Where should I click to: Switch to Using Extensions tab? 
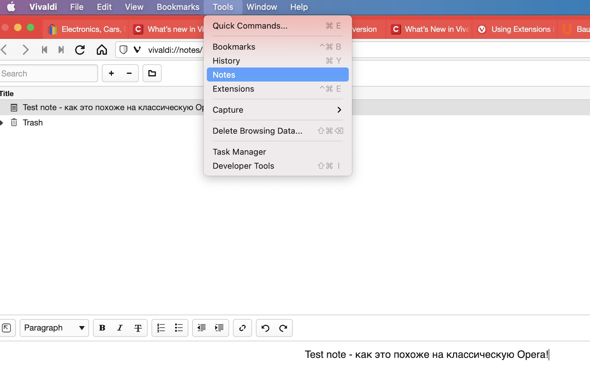pyautogui.click(x=515, y=29)
